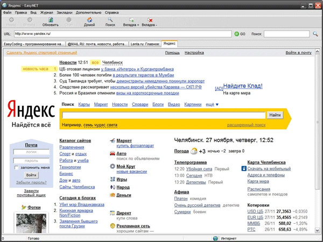Click the пароль input field

[31, 160]
